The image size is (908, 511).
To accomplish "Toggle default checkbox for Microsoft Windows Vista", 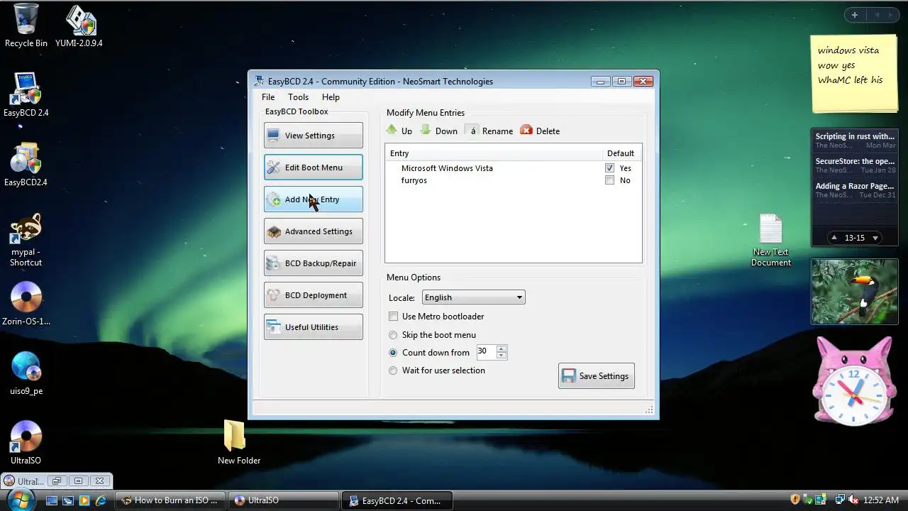I will pyautogui.click(x=609, y=168).
